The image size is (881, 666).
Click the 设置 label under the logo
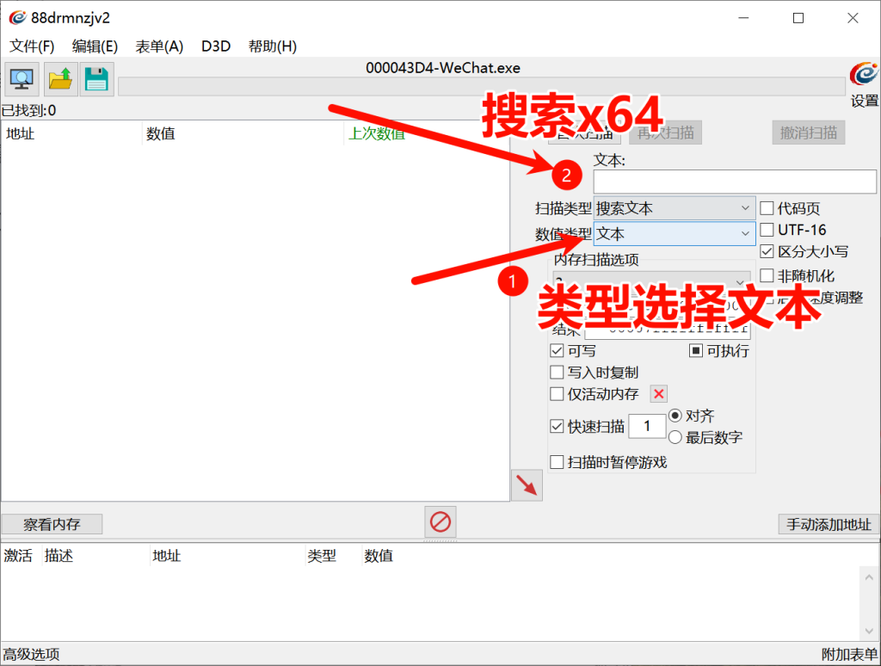tap(864, 101)
